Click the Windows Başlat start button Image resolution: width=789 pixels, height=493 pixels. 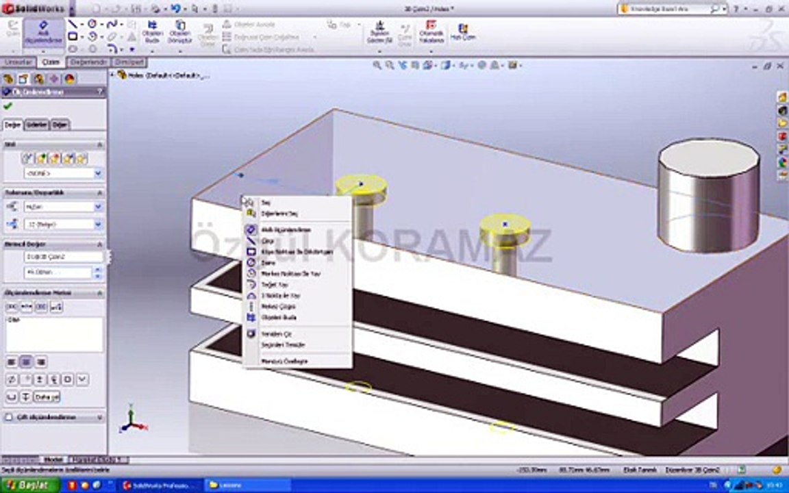click(x=30, y=485)
